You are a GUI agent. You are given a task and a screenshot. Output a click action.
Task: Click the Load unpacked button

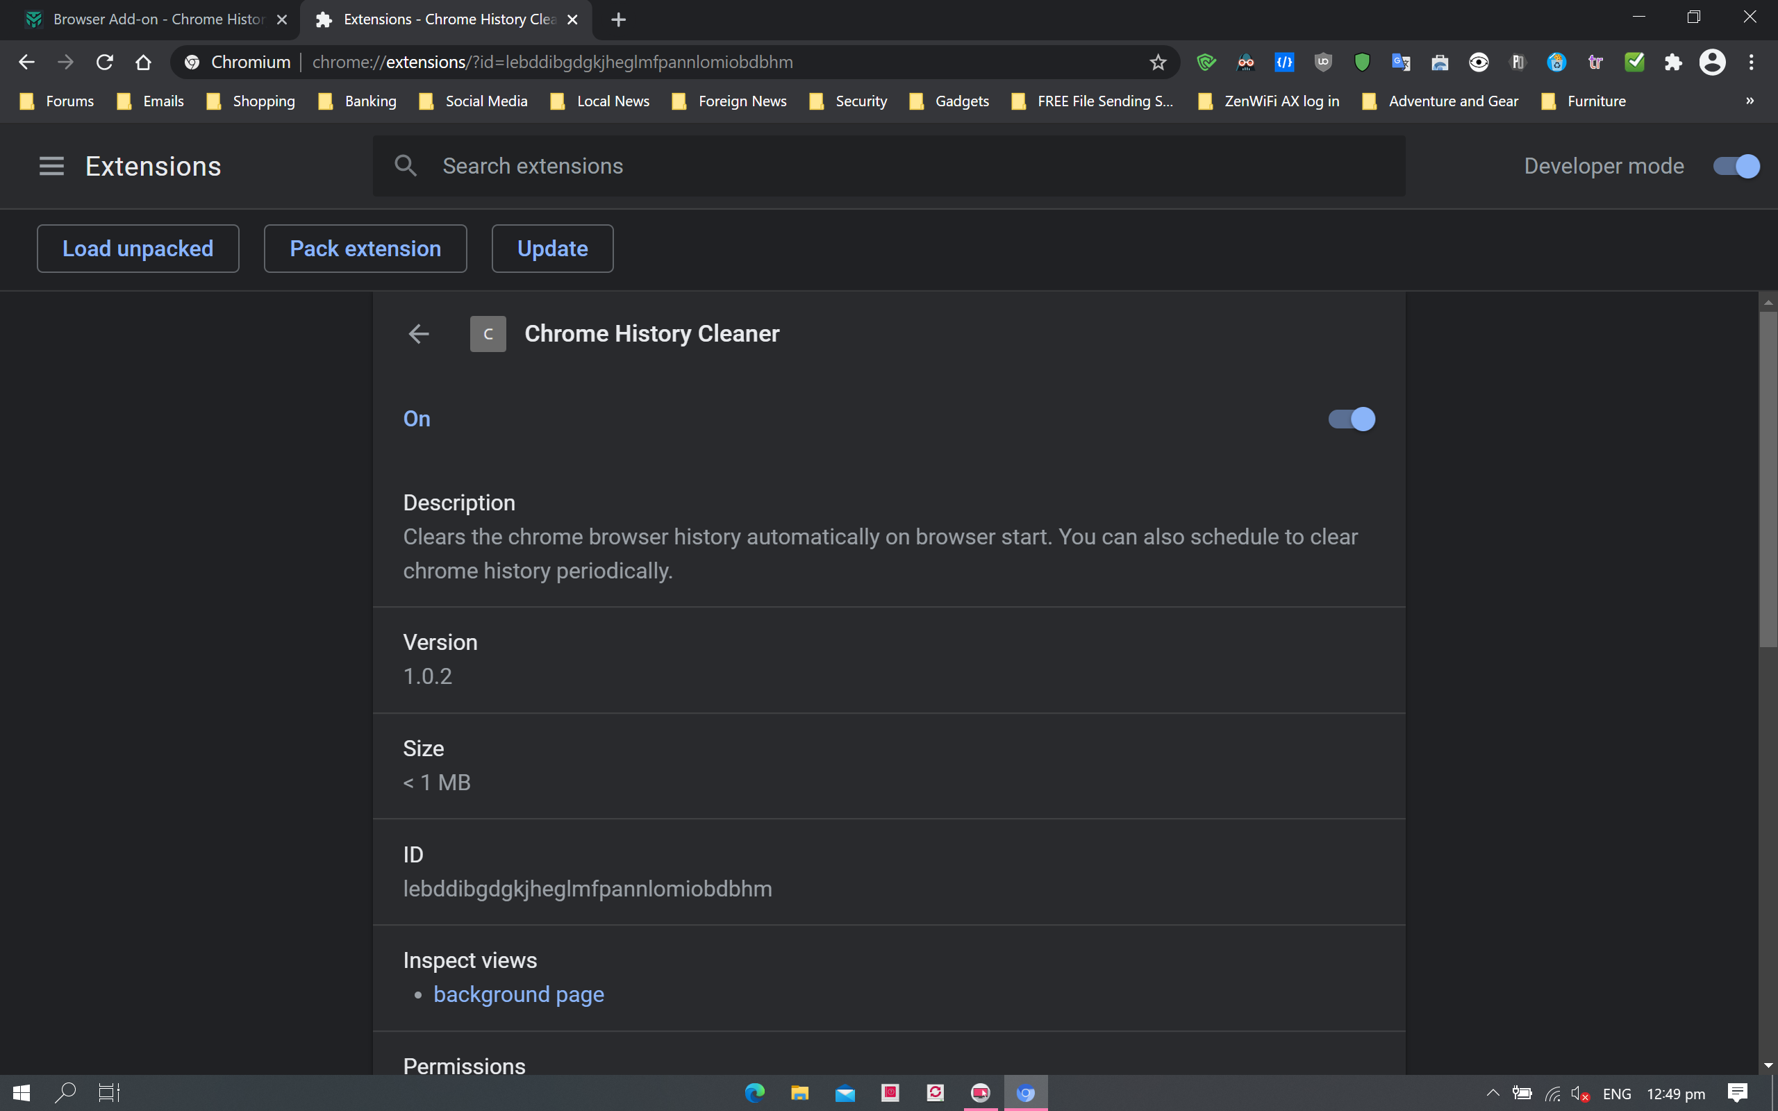pyautogui.click(x=138, y=249)
